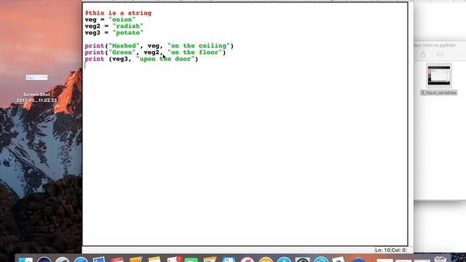Image resolution: width=466 pixels, height=262 pixels.
Task: Place cursor on the veg = "onion" line
Action: click(110, 20)
